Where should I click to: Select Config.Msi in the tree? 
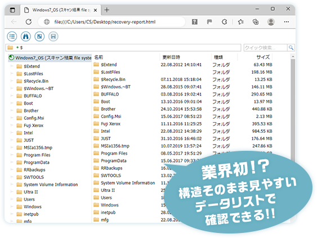point(34,118)
